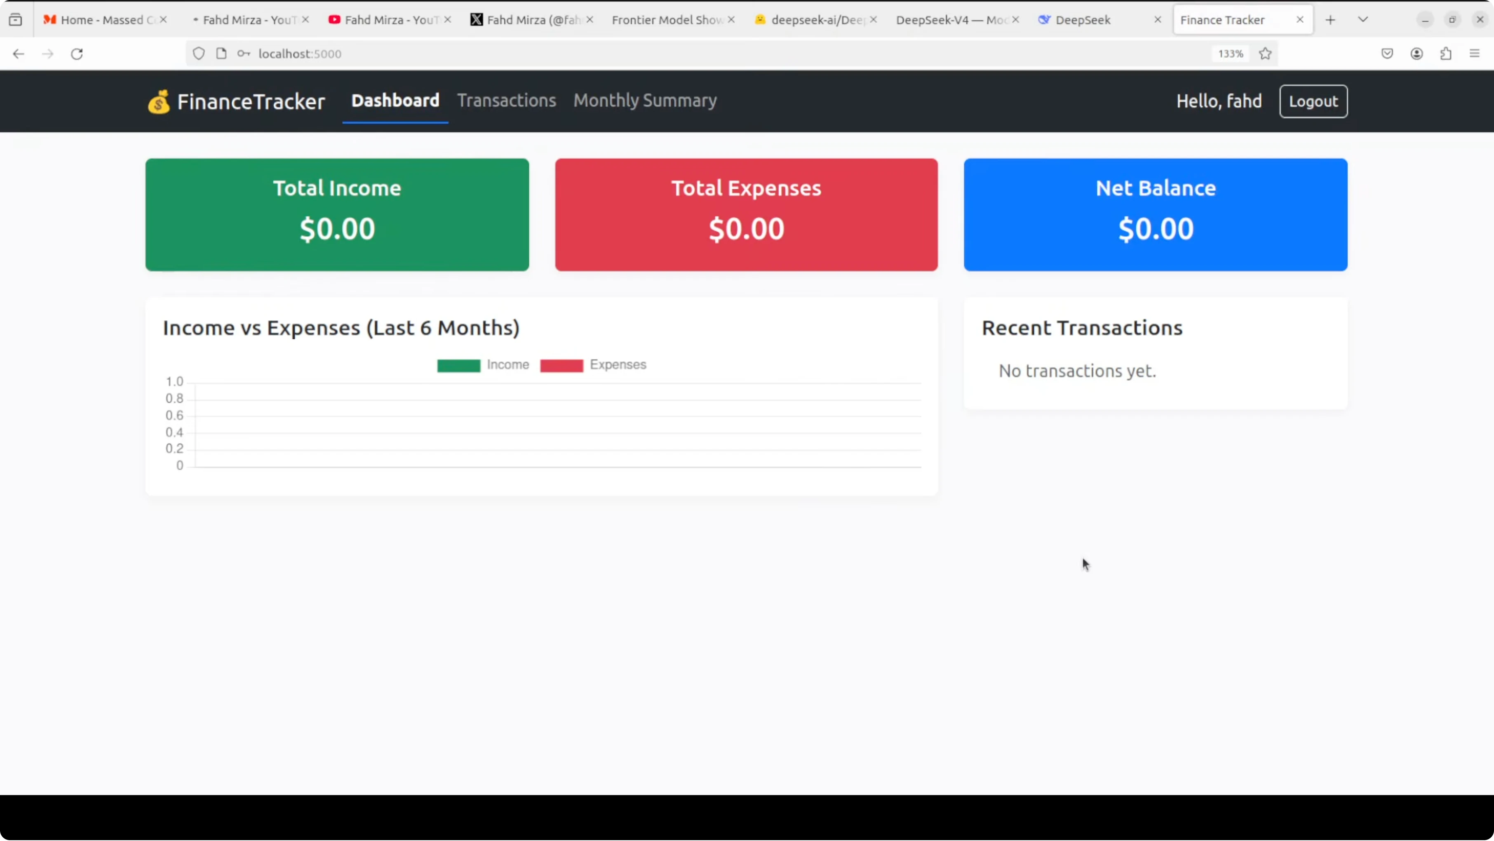Toggle Expenses dataset in chart legend
This screenshot has width=1494, height=841.
593,365
